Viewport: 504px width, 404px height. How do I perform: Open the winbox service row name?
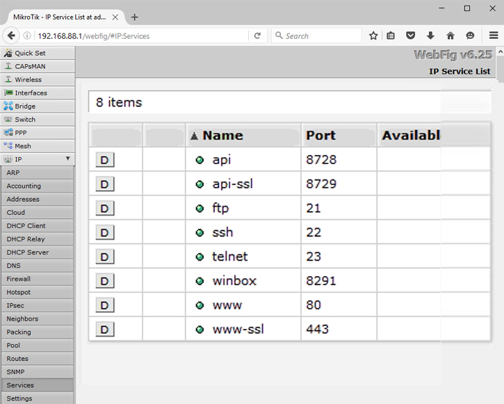point(234,281)
